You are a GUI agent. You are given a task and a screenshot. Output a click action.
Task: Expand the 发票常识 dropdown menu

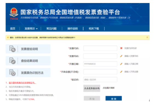click(x=31, y=28)
